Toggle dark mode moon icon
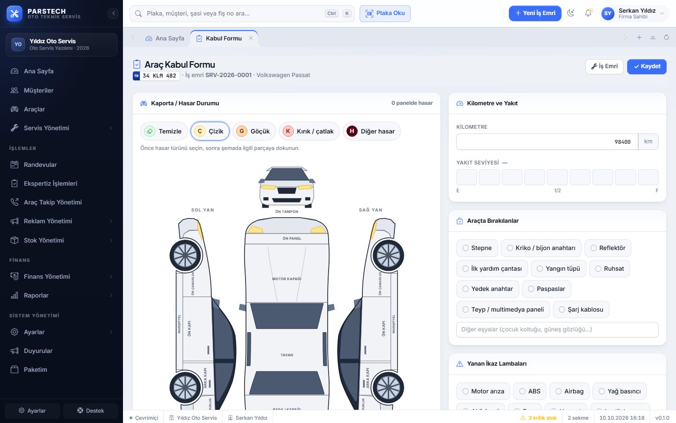 (571, 13)
